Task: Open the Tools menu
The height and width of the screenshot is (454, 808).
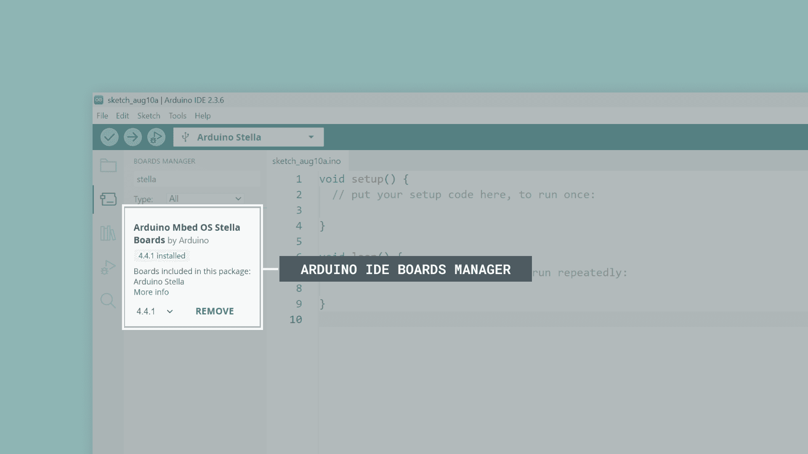Action: (177, 116)
